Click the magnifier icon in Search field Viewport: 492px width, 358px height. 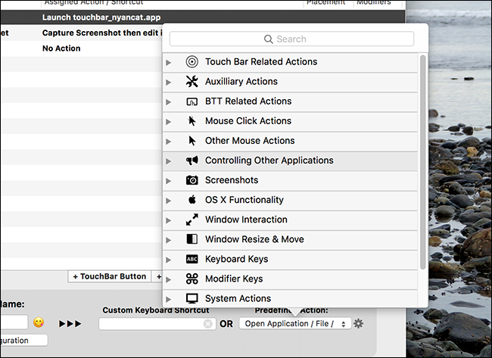pos(268,39)
